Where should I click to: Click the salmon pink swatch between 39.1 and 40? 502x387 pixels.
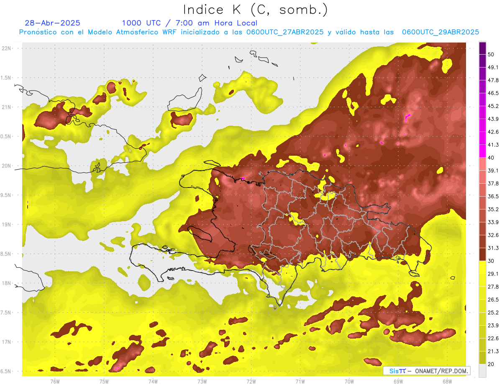click(x=482, y=164)
